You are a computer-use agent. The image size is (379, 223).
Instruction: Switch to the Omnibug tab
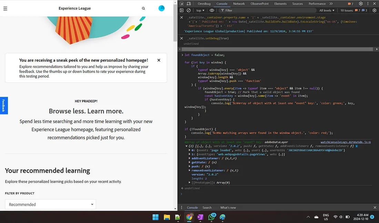[204, 4]
